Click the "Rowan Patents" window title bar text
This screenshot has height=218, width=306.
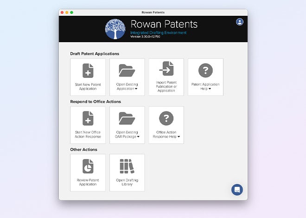153,13
